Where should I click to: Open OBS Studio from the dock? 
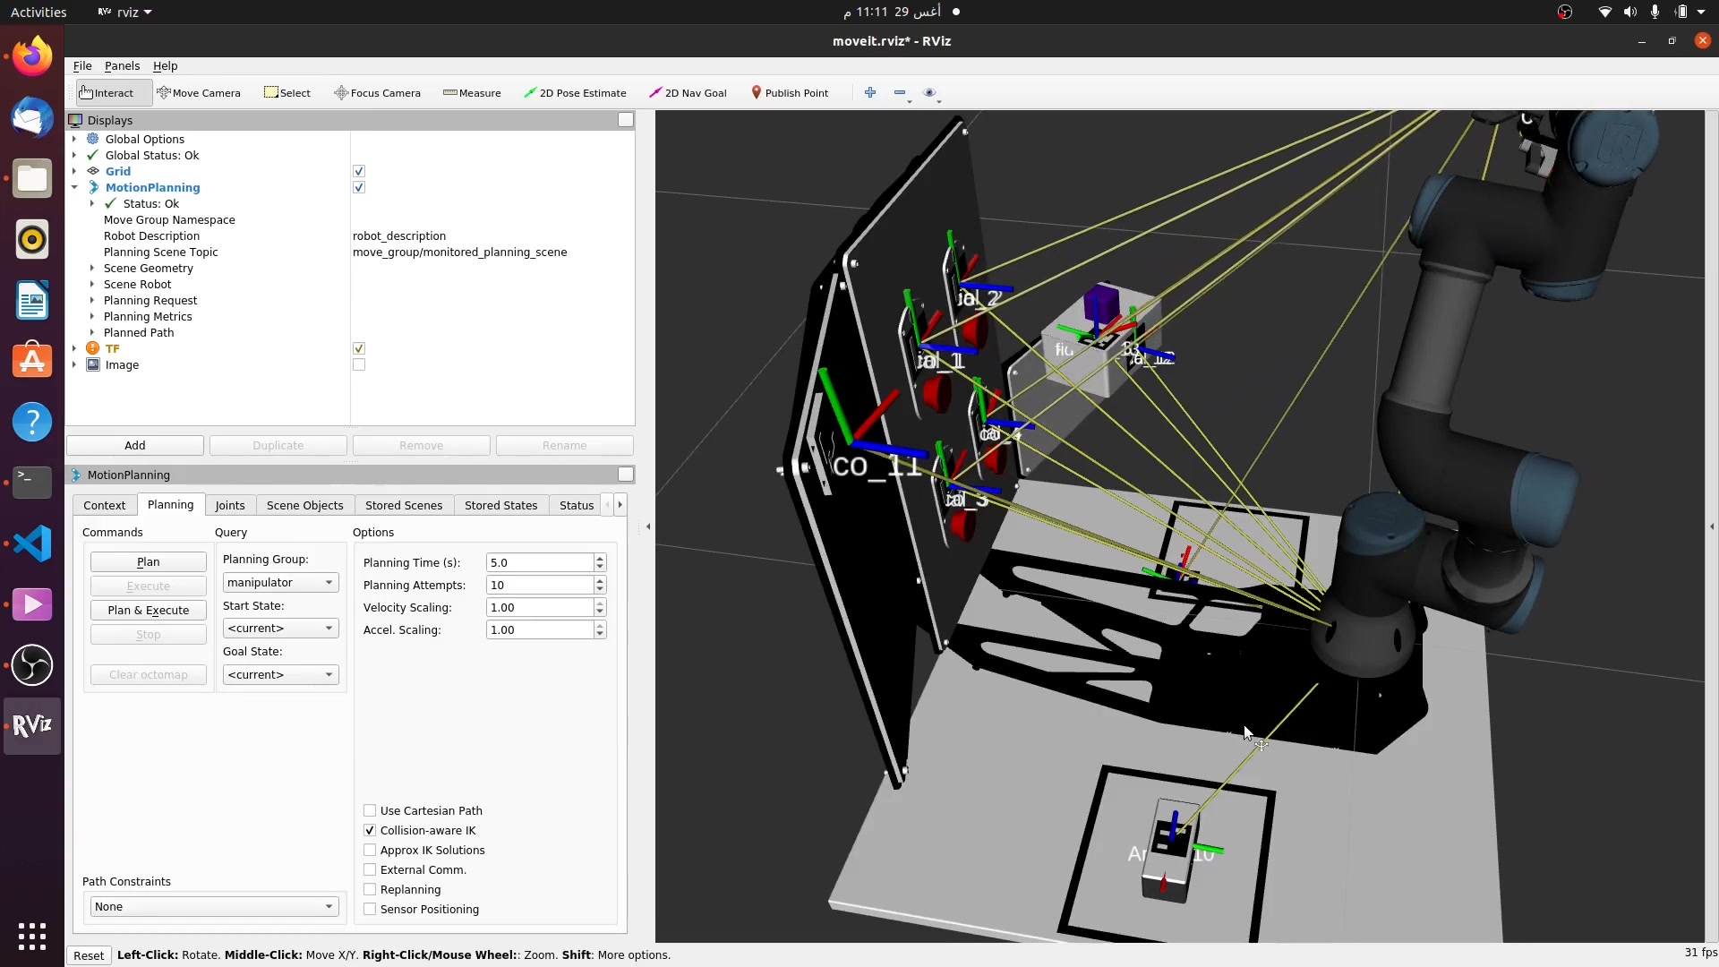[32, 665]
